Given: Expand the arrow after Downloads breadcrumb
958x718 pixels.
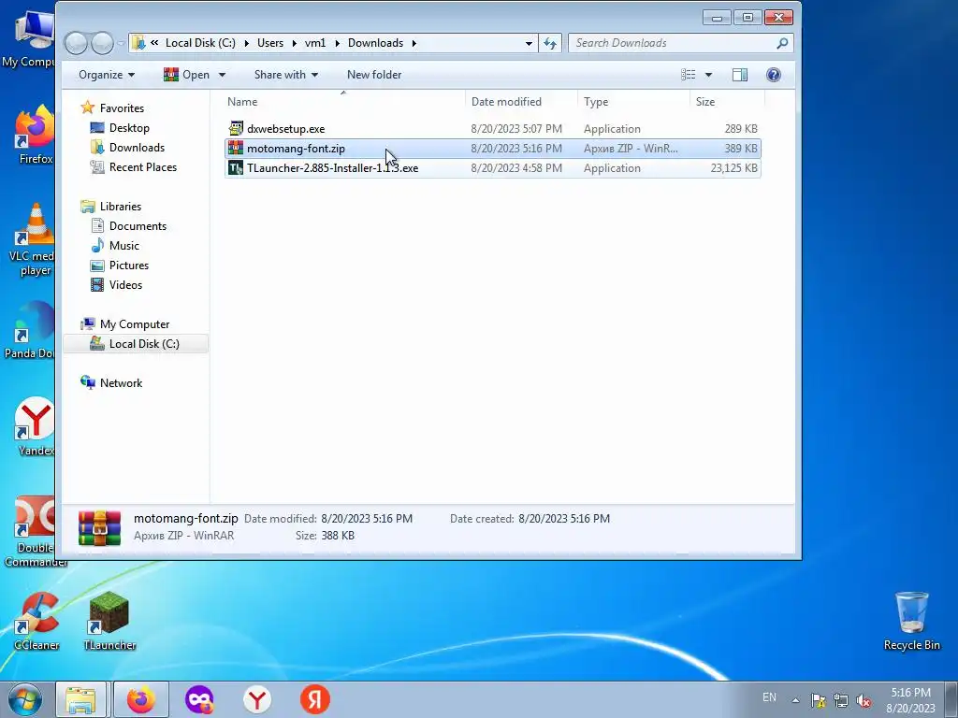Looking at the screenshot, I should (x=414, y=43).
